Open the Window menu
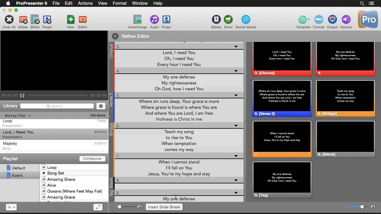Image resolution: width=381 pixels, height=214 pixels. [x=140, y=3]
